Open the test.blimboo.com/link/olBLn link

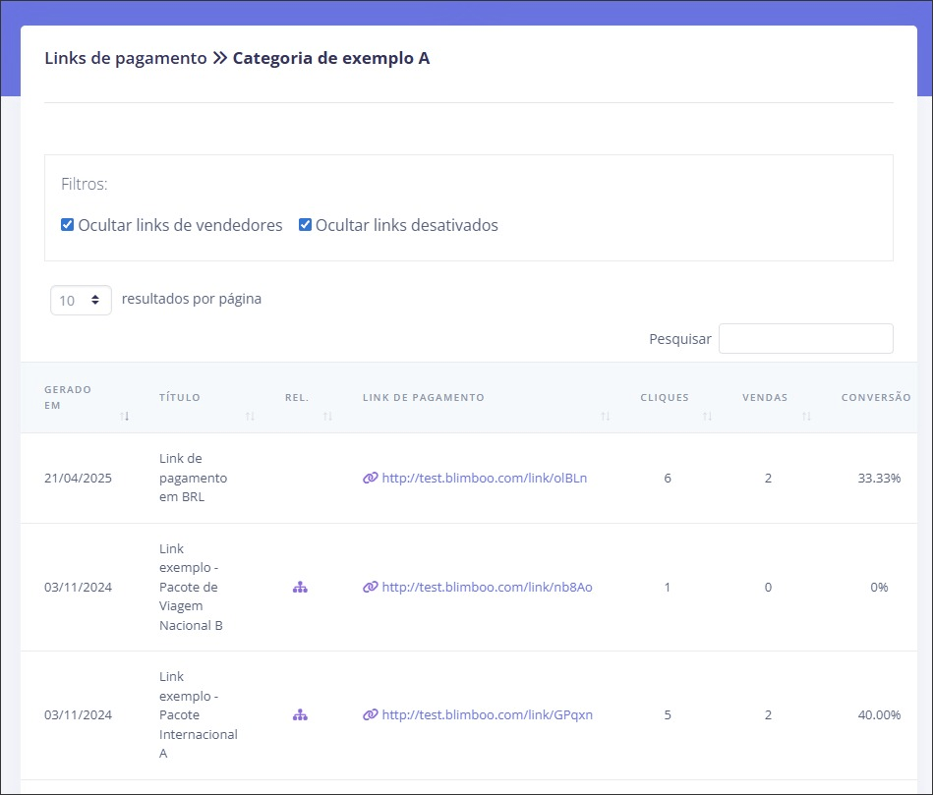tap(484, 479)
